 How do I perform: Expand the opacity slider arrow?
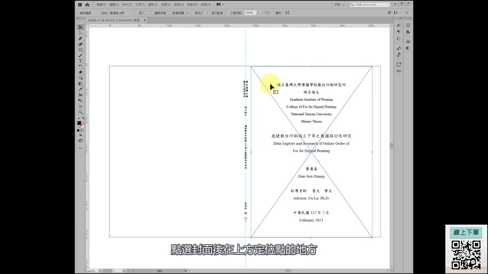258,13
